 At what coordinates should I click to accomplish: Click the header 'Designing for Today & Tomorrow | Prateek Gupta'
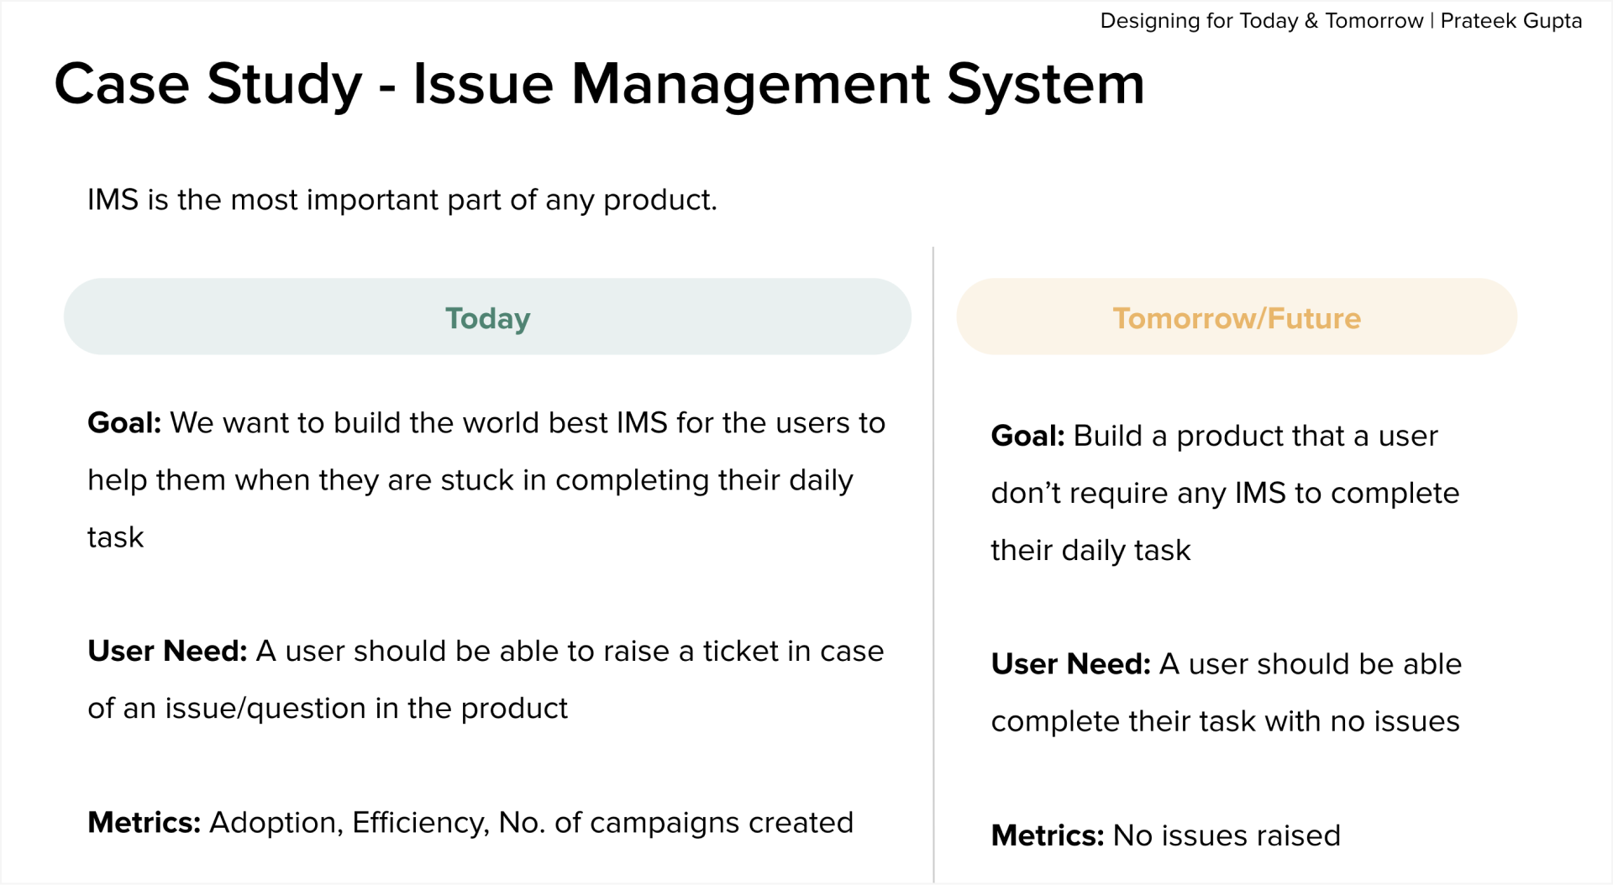tap(1341, 21)
